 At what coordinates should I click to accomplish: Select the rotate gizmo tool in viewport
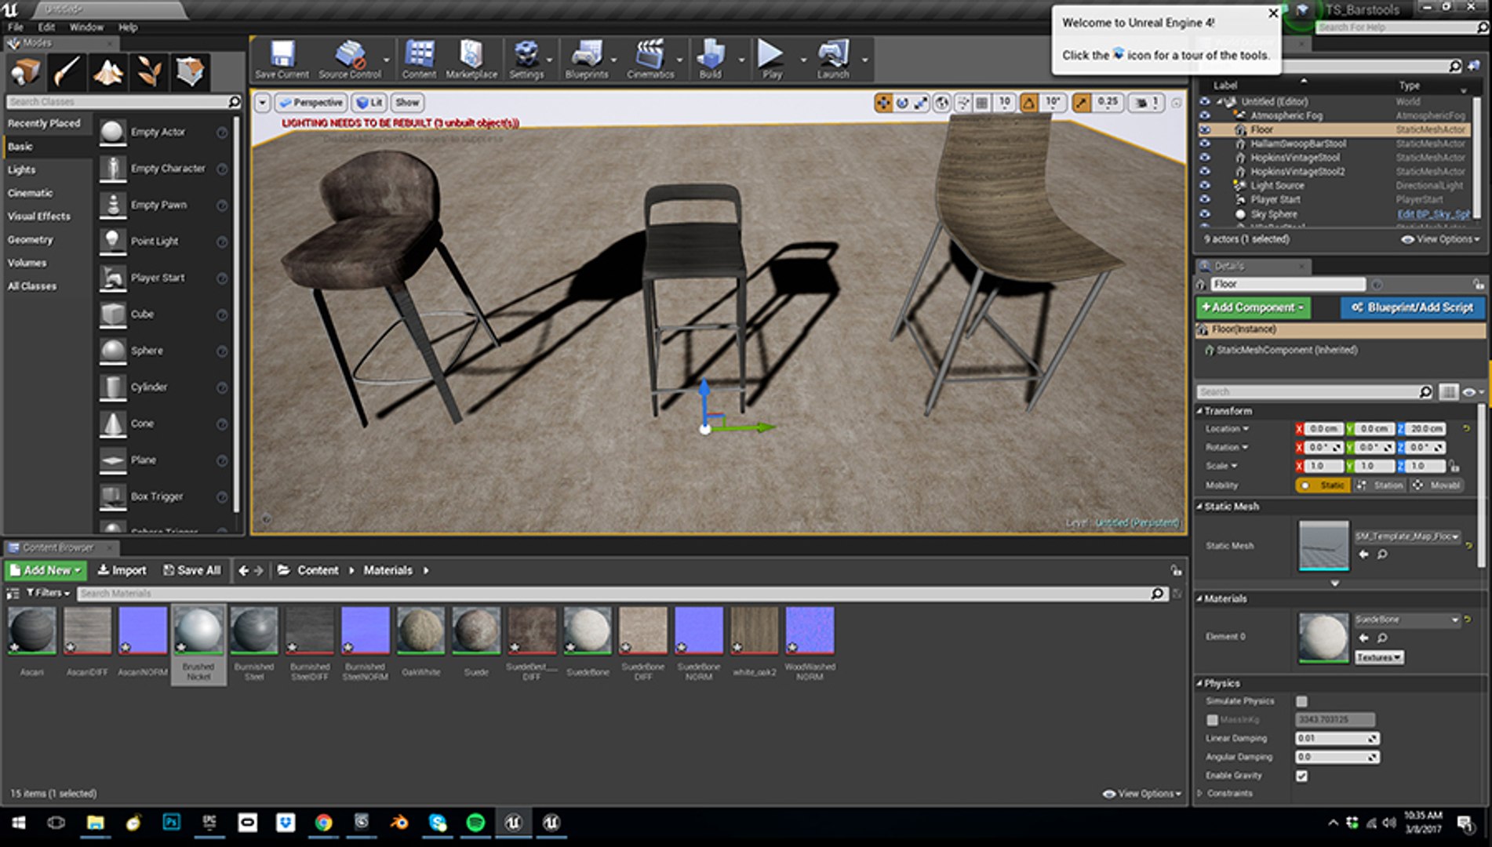coord(902,103)
